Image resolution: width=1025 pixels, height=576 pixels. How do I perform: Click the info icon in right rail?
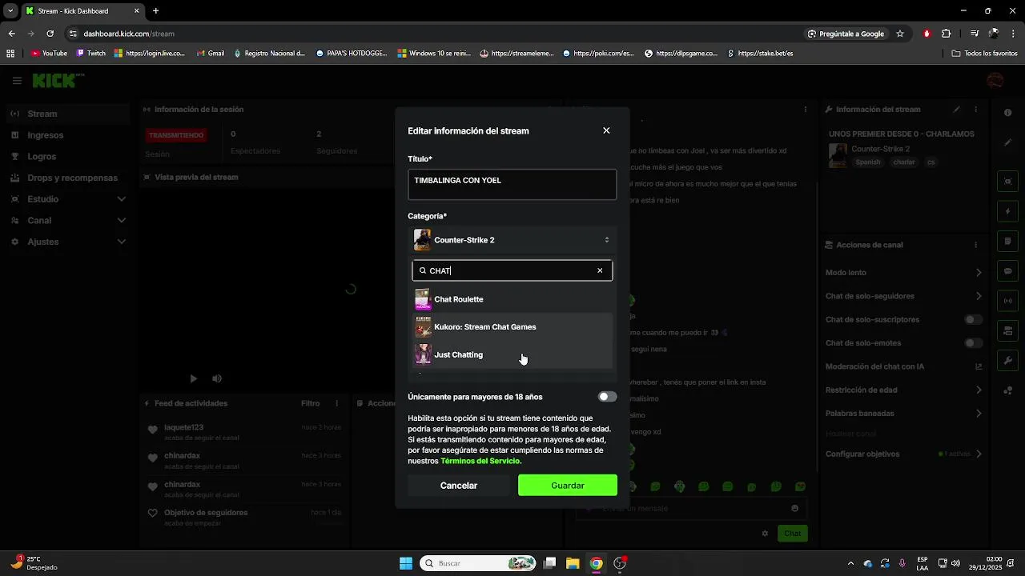tap(1008, 113)
